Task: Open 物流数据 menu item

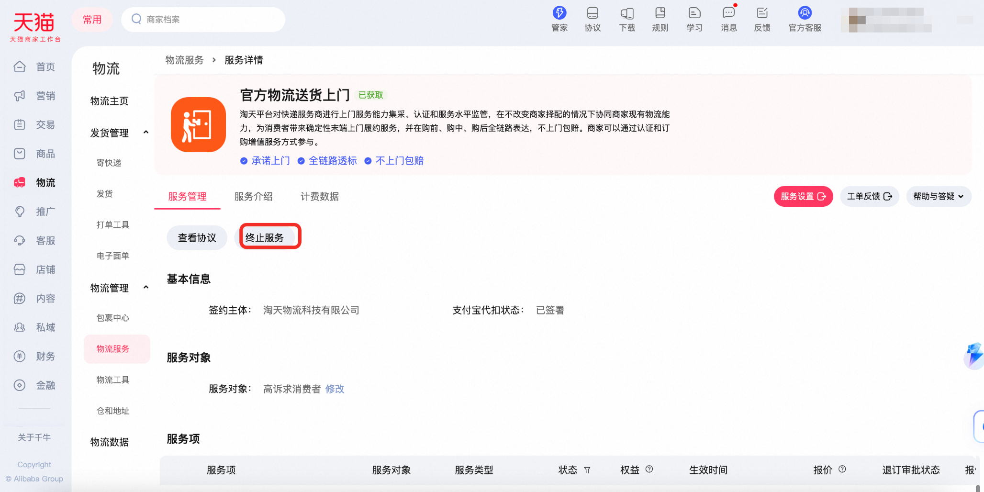Action: [110, 442]
